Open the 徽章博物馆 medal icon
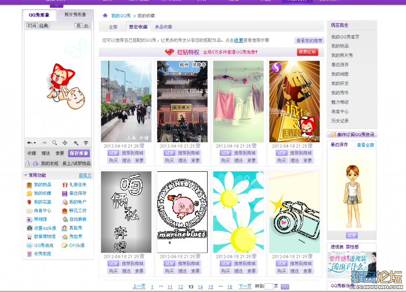Screen dimensions: 406x292 click(29, 236)
